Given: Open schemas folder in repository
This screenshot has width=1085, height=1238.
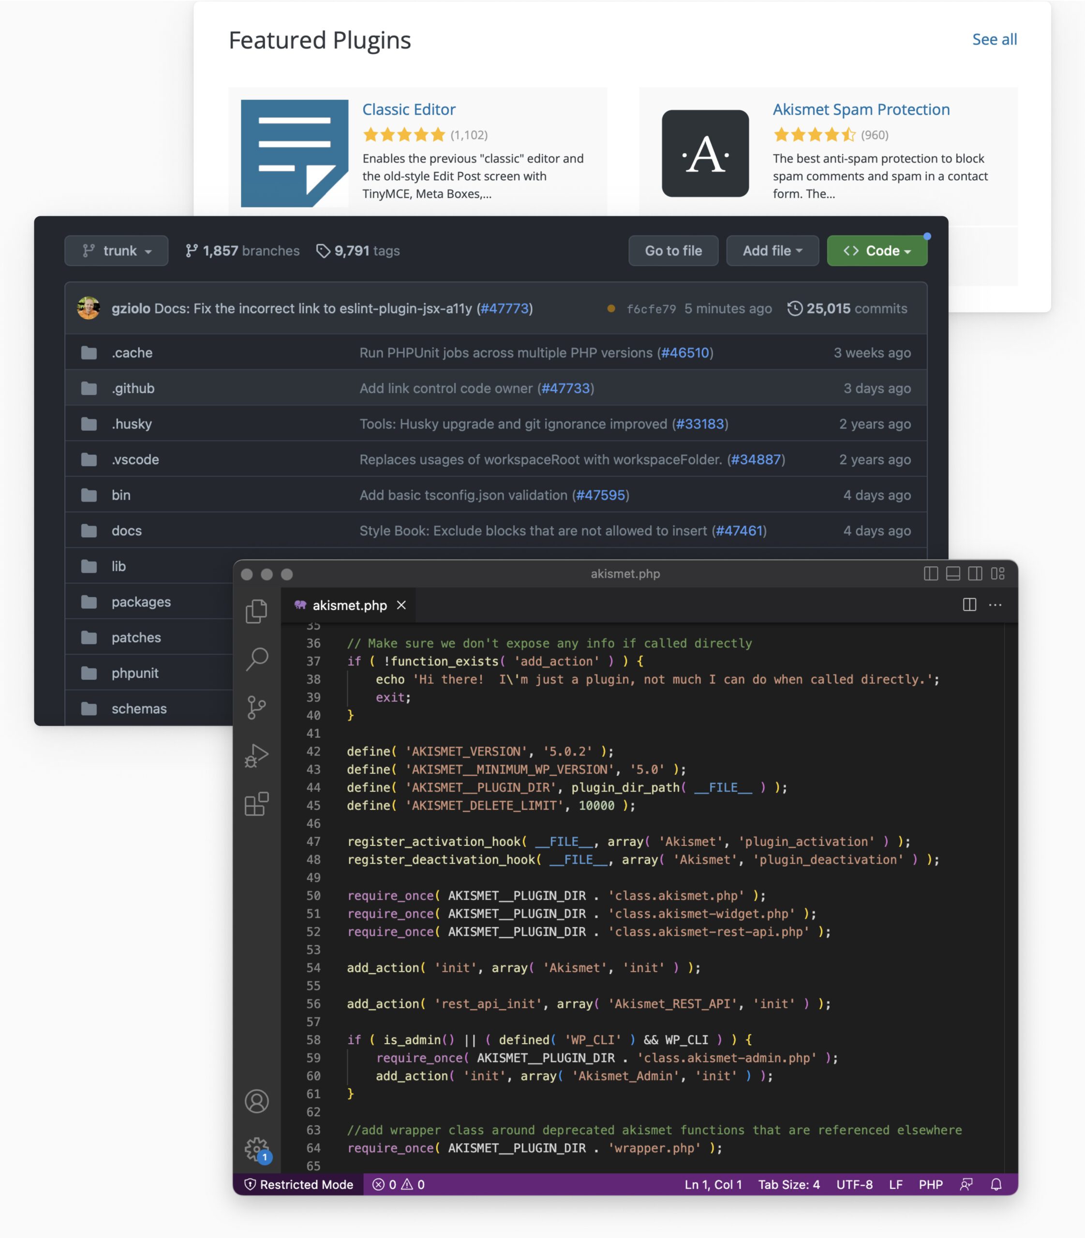Looking at the screenshot, I should point(139,709).
